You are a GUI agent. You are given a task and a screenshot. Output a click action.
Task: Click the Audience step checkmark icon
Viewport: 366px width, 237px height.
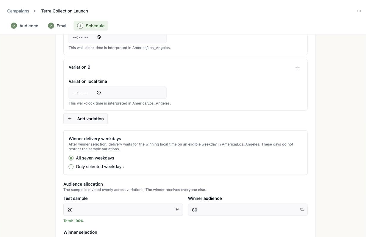14,26
